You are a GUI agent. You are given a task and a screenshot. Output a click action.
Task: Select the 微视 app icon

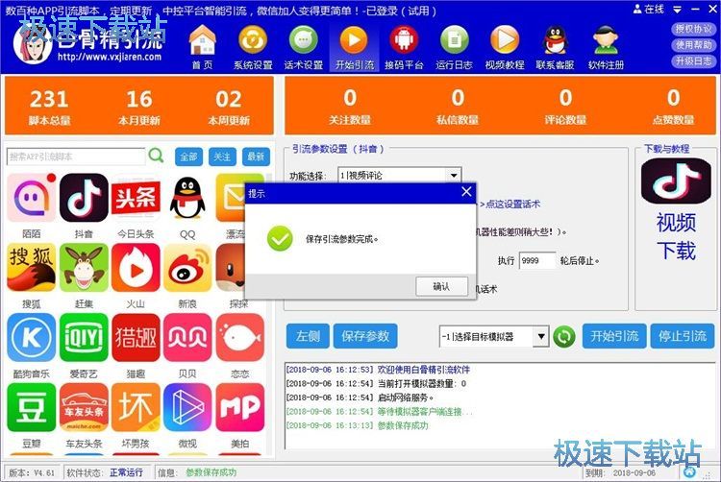[x=187, y=408]
